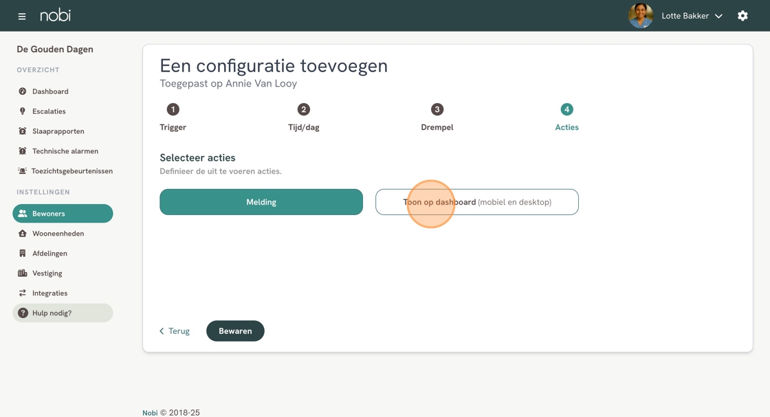Click the Slaaprapporten alarm clock icon
This screenshot has height=417, width=770.
click(23, 131)
